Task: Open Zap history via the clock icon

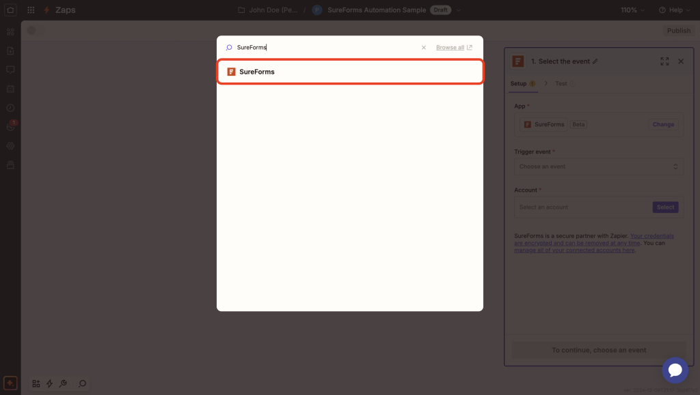Action: point(10,108)
